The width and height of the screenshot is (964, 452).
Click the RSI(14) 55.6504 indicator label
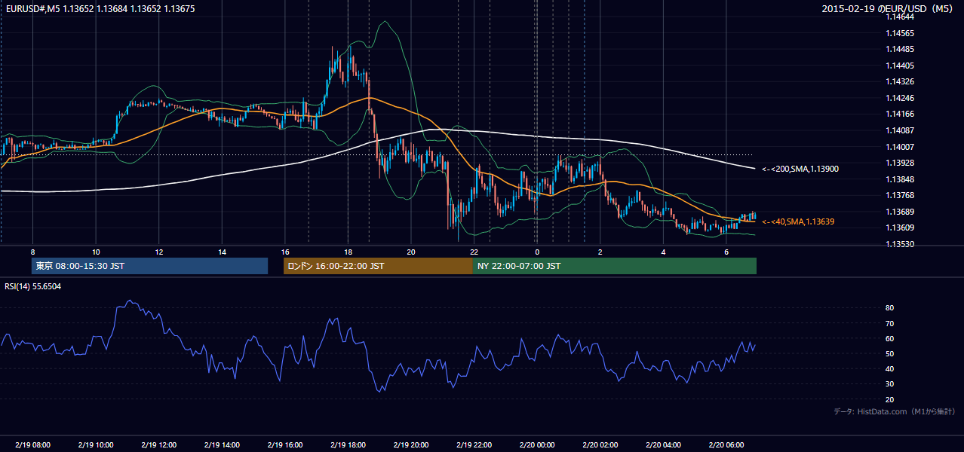(x=33, y=286)
